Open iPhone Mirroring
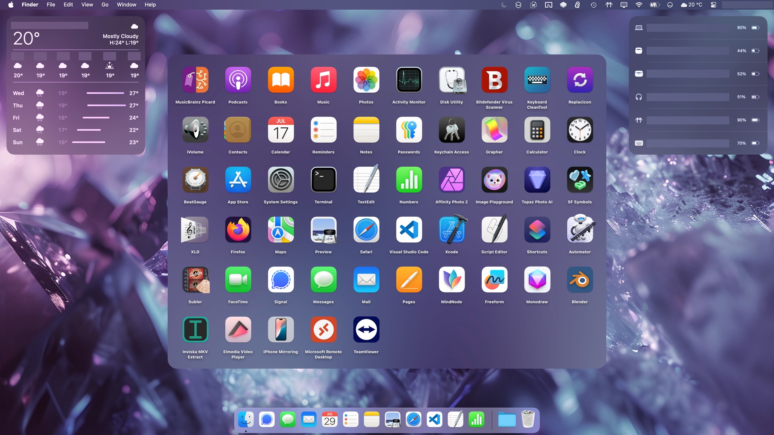The height and width of the screenshot is (435, 774). (281, 329)
